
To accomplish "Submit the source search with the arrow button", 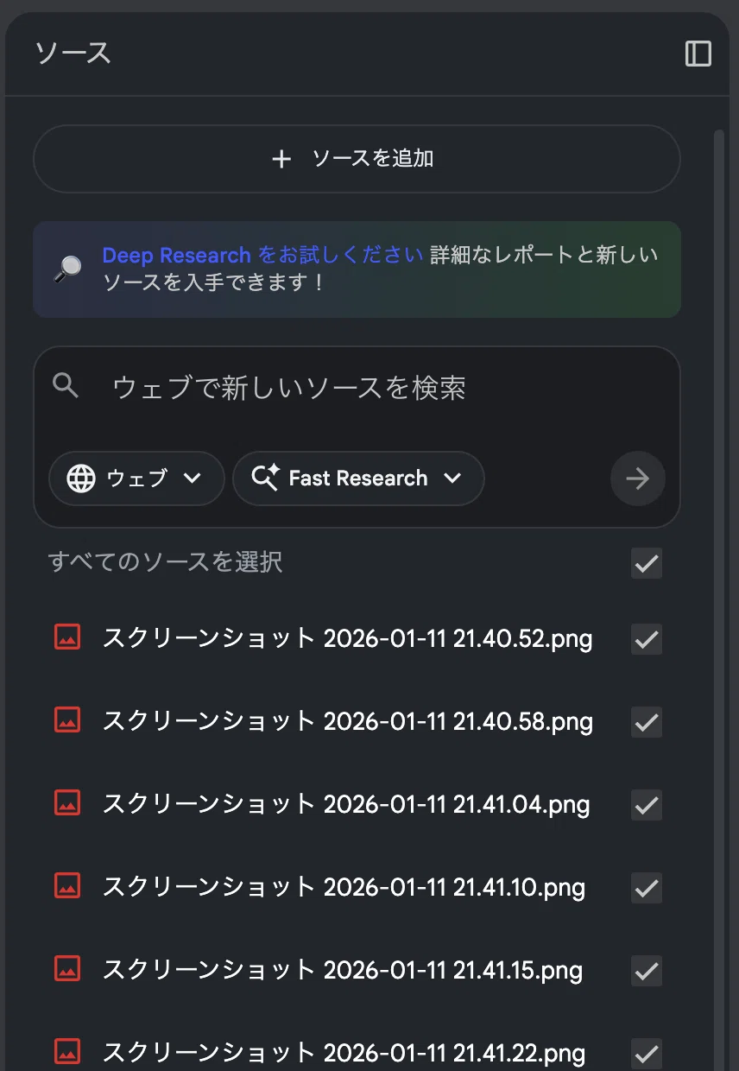I will pyautogui.click(x=637, y=478).
